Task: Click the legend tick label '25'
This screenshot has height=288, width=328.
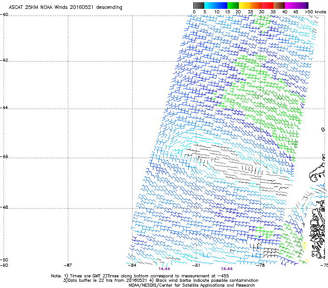Action: [250, 12]
